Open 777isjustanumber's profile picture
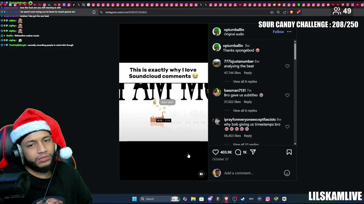364x204 pixels. (x=217, y=63)
